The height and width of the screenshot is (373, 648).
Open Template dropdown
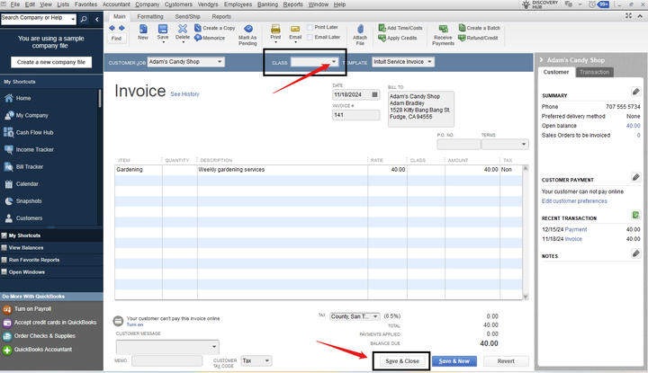tap(429, 62)
